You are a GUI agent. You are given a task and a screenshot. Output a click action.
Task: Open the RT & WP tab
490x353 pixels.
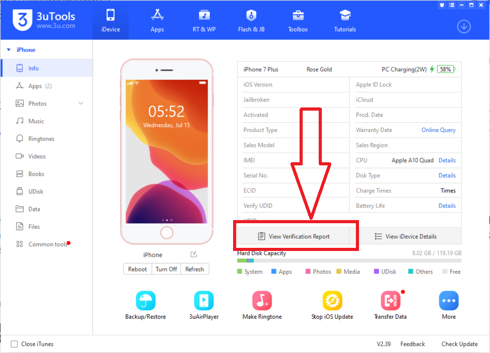204,20
